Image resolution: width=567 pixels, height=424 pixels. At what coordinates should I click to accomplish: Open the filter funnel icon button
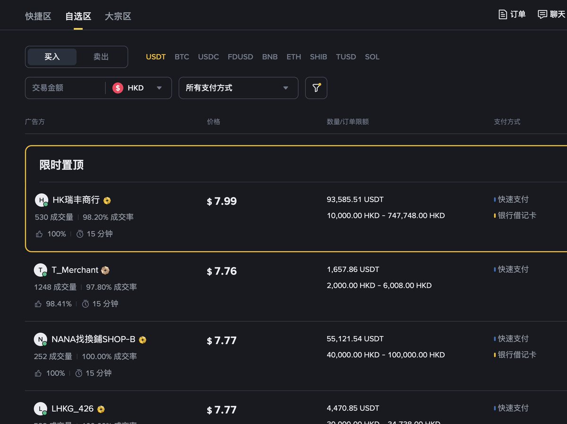click(316, 88)
